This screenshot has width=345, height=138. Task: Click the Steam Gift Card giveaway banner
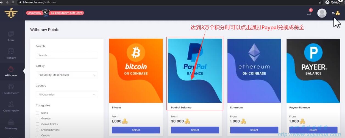tap(55, 13)
